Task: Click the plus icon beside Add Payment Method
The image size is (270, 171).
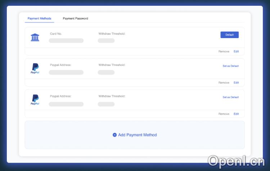Action: 114,135
